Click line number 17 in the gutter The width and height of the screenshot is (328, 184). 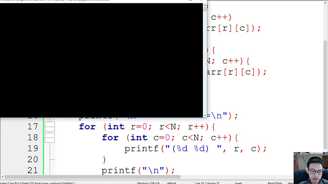(x=33, y=127)
